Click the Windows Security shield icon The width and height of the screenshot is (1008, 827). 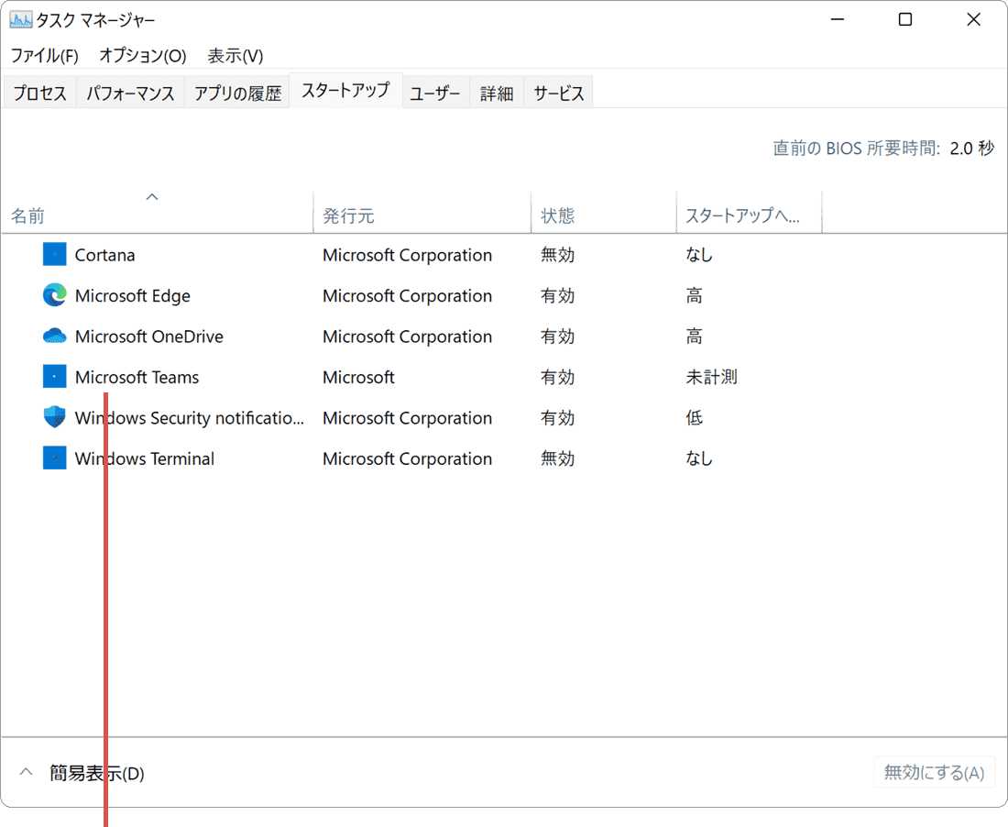click(x=55, y=417)
